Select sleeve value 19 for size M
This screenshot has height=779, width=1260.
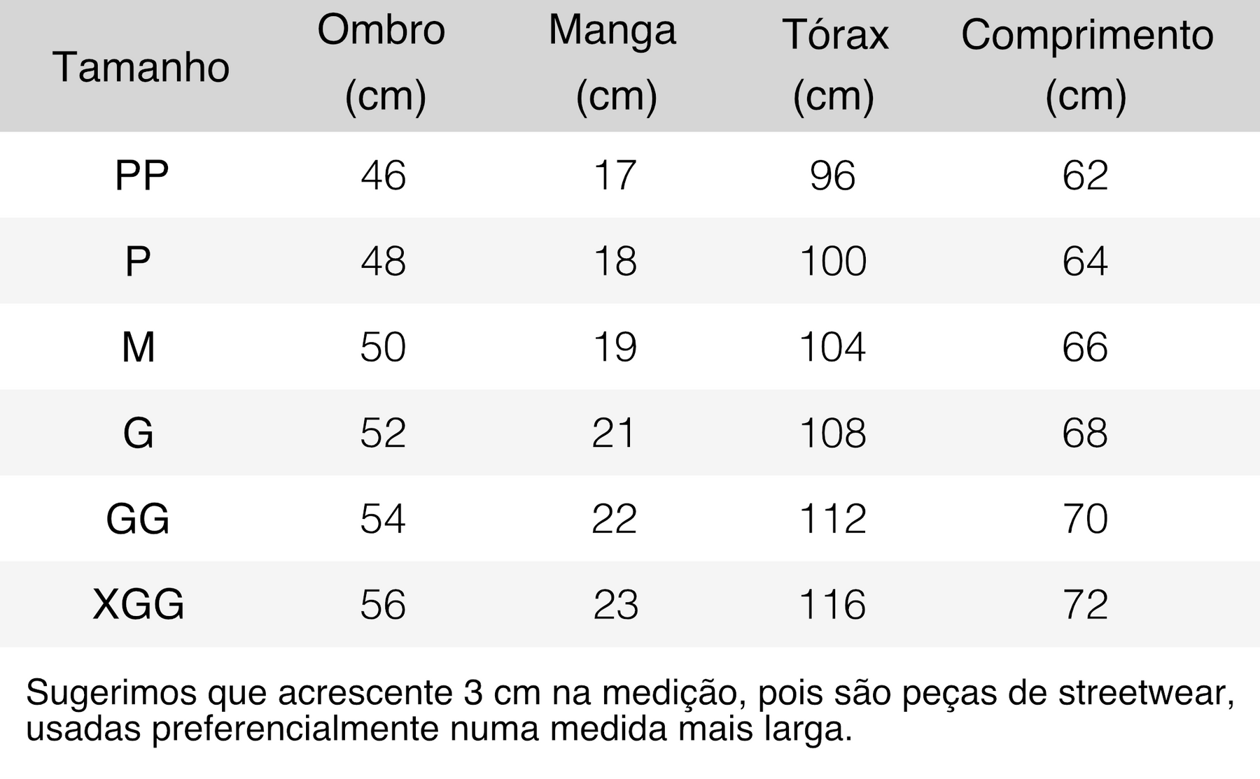pyautogui.click(x=615, y=347)
